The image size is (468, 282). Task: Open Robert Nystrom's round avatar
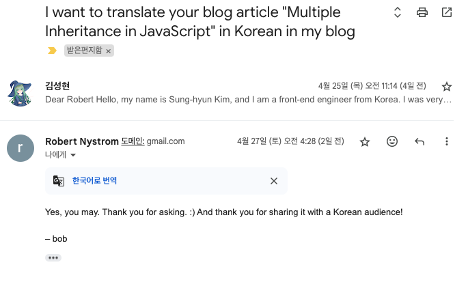click(x=20, y=147)
